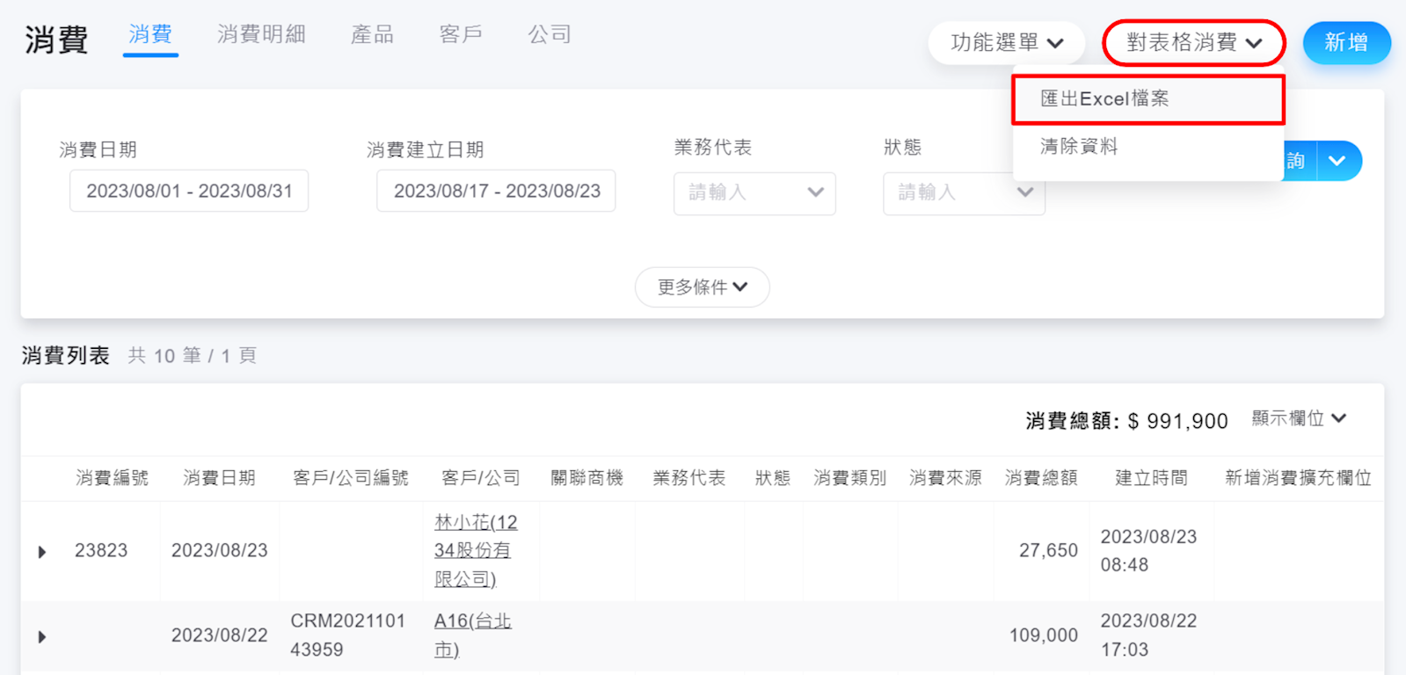Click the 消費建立日期 date range field

[496, 191]
